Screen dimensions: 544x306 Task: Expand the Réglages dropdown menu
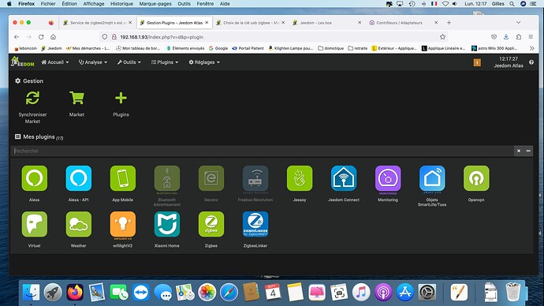[x=204, y=62]
